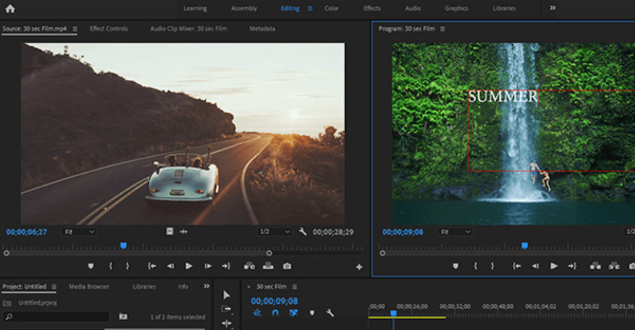Show overflow workspaces via double chevron
Screen dimensions: 635x330
click(x=552, y=8)
